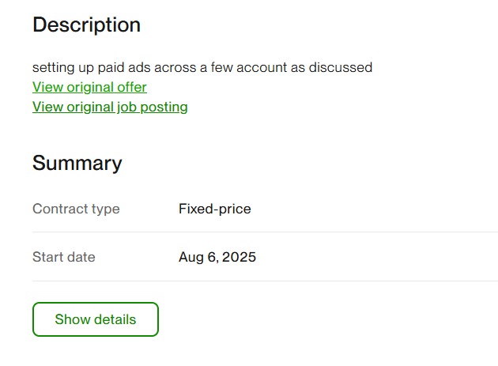
Task: Select the Contract type label
Action: click(76, 209)
